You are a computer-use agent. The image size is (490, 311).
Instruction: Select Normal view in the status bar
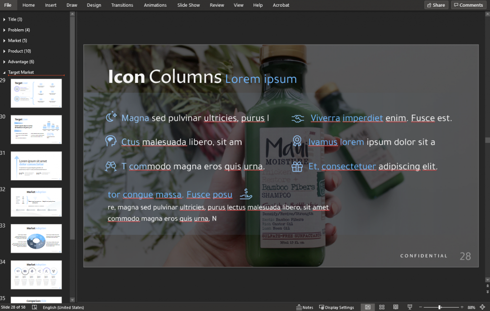[x=367, y=307]
